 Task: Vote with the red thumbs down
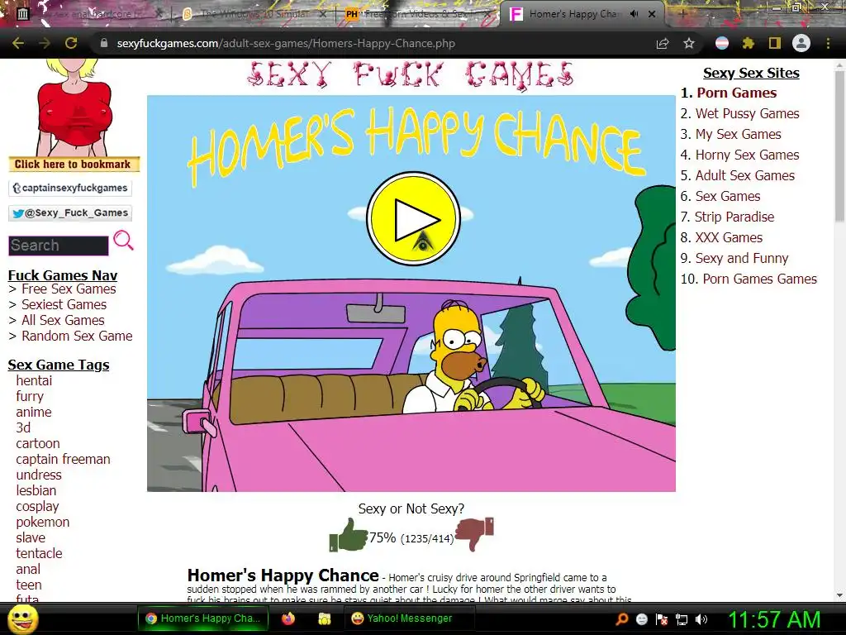pos(475,533)
